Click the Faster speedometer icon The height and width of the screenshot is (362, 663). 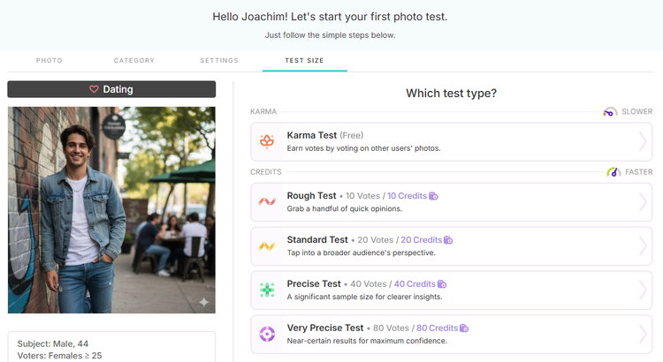[x=613, y=172]
